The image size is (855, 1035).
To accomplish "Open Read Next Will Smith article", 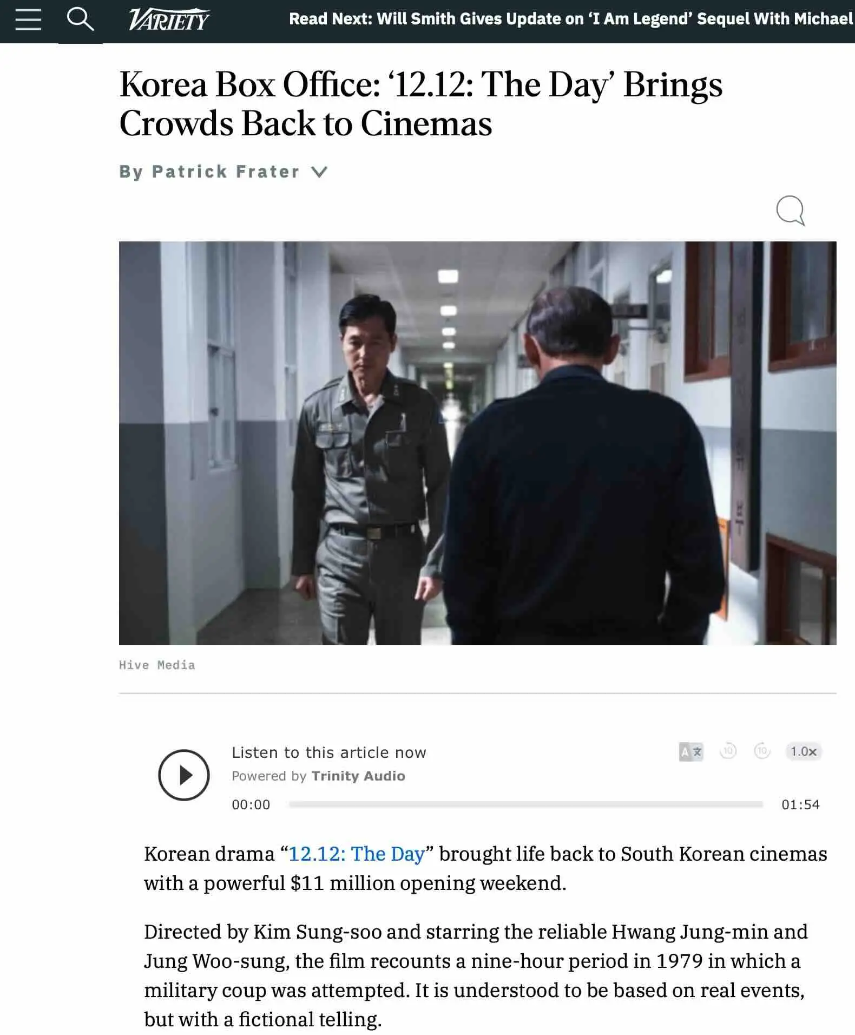I will (x=571, y=19).
